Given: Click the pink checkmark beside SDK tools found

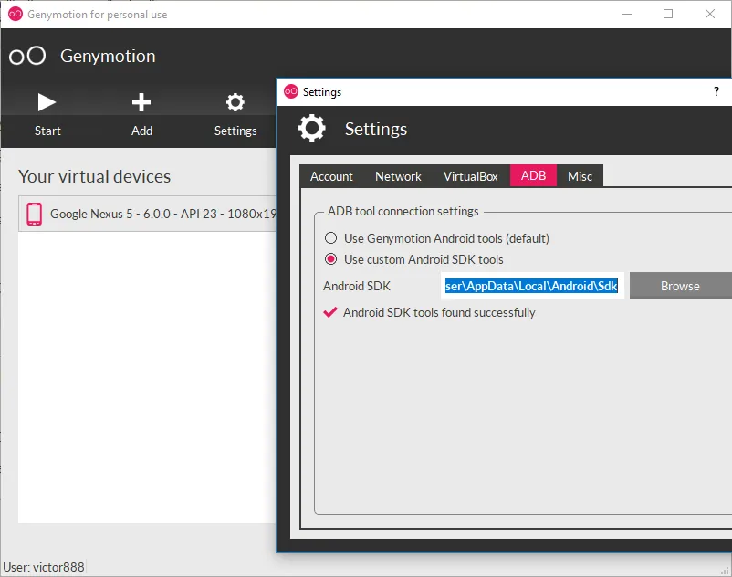Looking at the screenshot, I should pos(330,312).
